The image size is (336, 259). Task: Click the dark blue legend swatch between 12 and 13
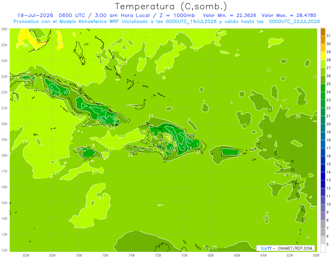click(323, 184)
